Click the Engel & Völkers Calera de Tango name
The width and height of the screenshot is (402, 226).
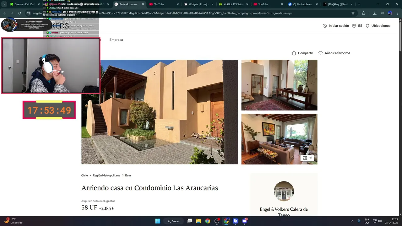click(x=284, y=212)
